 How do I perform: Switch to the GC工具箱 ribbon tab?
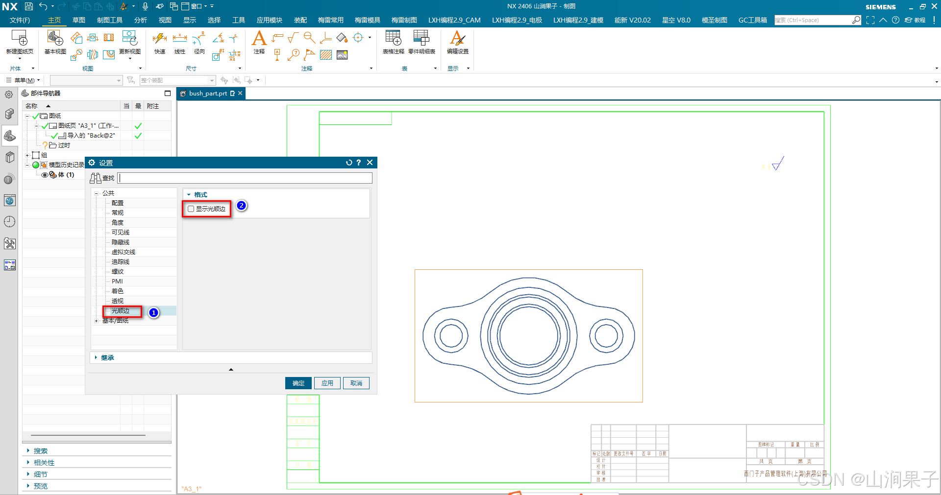(753, 20)
